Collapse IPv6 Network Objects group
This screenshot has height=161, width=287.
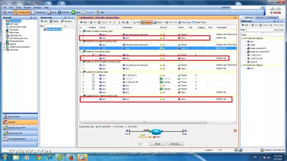[x=242, y=65]
